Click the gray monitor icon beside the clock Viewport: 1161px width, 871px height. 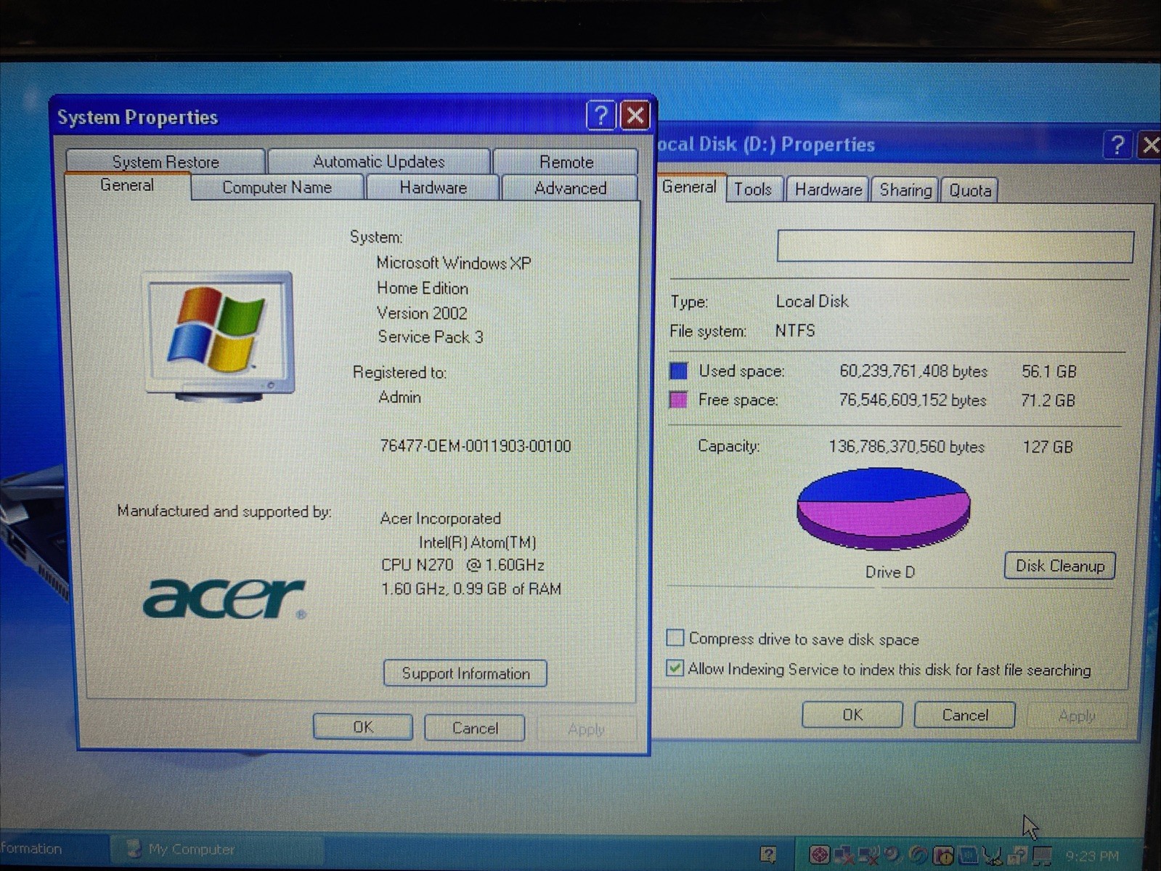click(x=1042, y=856)
